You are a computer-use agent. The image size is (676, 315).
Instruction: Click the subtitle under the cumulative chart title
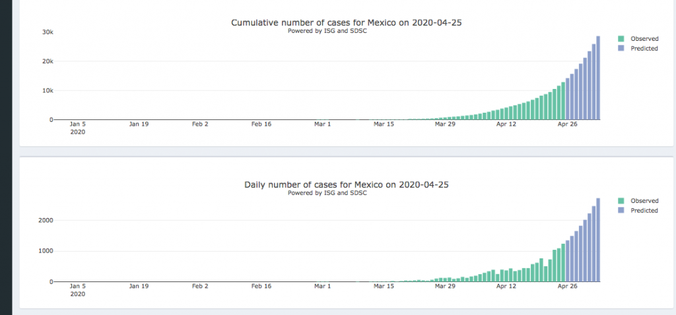point(327,31)
